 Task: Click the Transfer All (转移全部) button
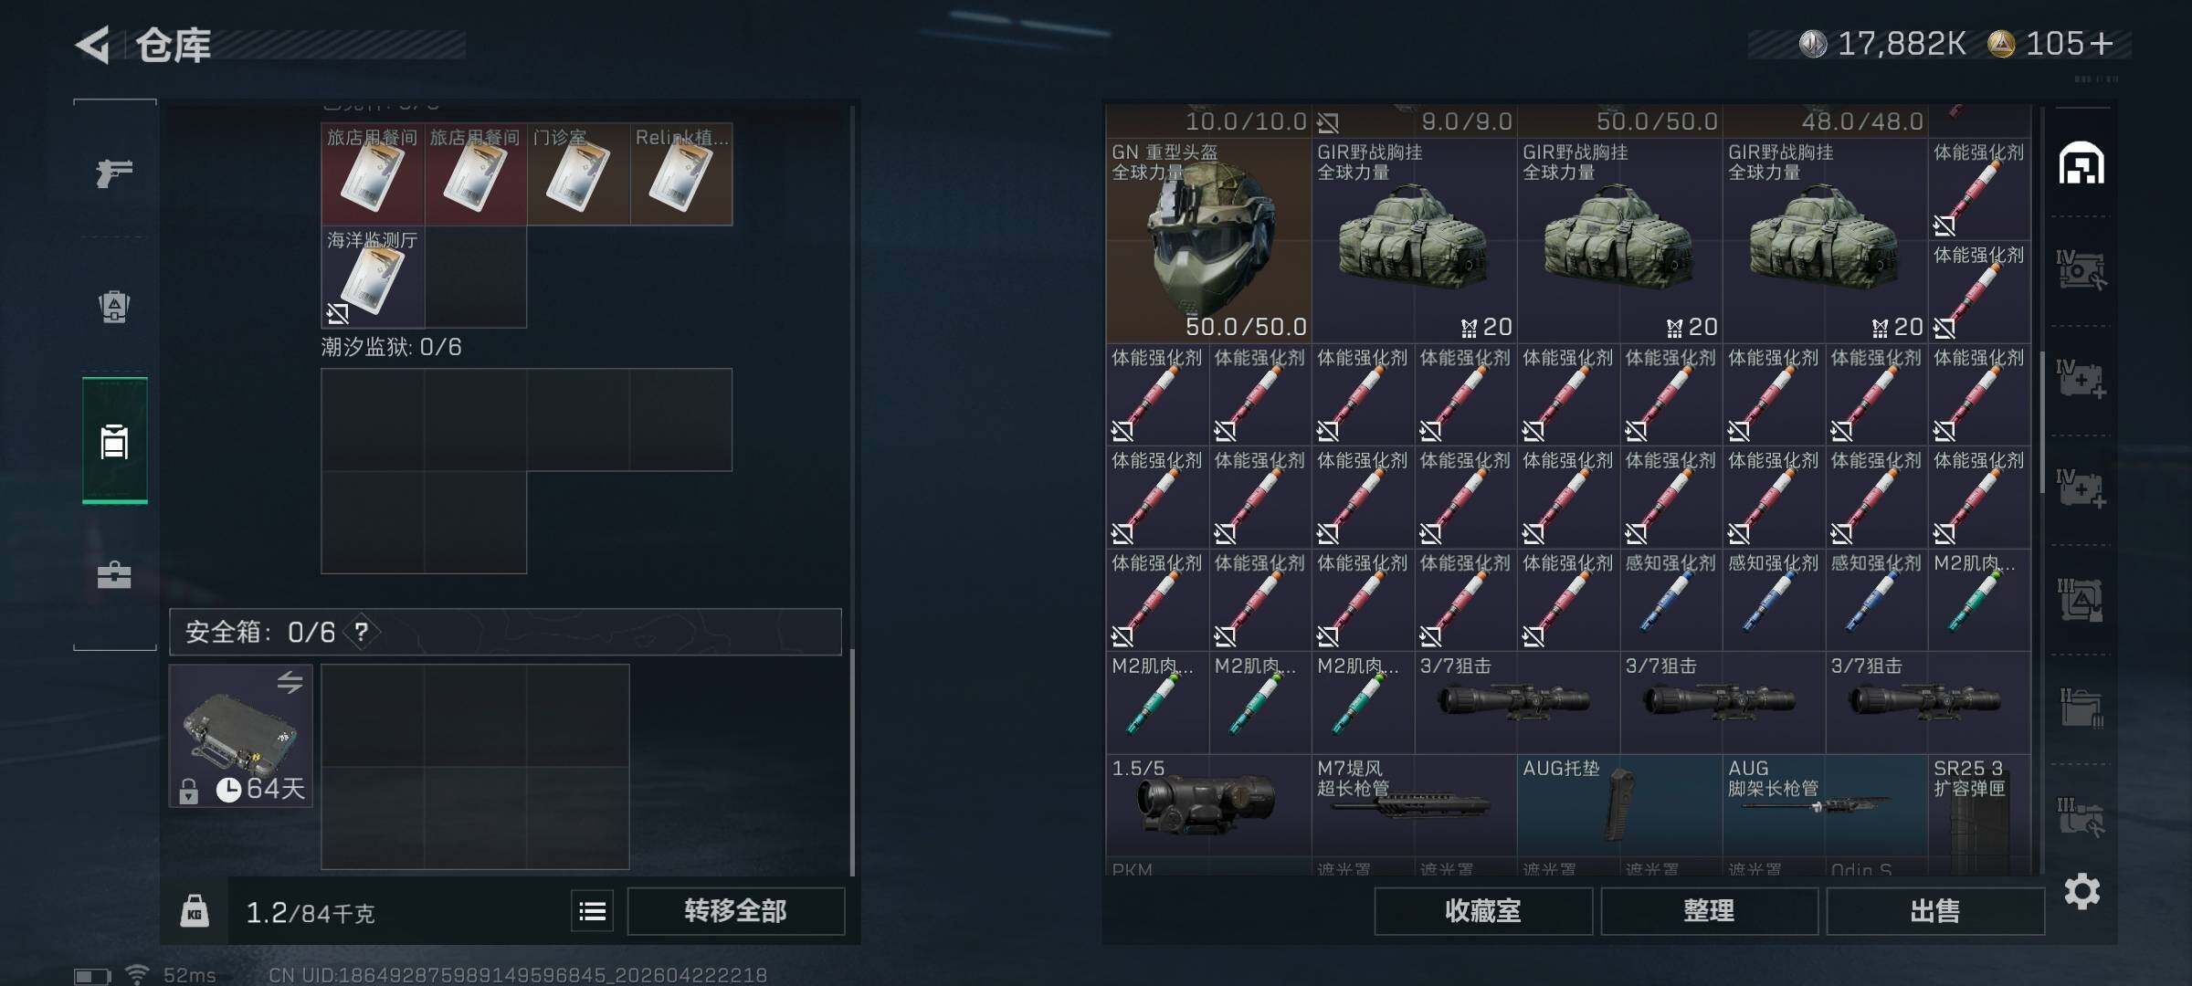[x=735, y=911]
